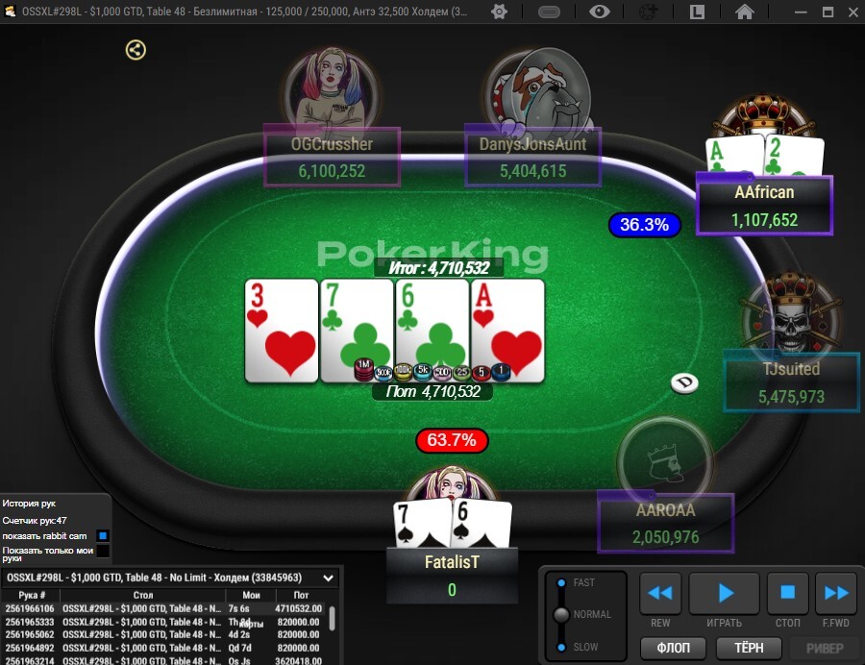Rewind the hand replay
This screenshot has height=665, width=865.
pyautogui.click(x=660, y=593)
